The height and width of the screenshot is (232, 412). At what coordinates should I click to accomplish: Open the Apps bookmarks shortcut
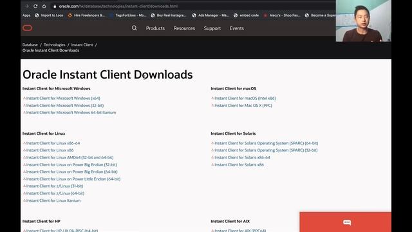click(x=26, y=15)
